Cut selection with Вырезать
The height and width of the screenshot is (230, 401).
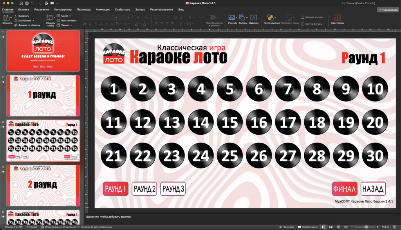(22, 16)
